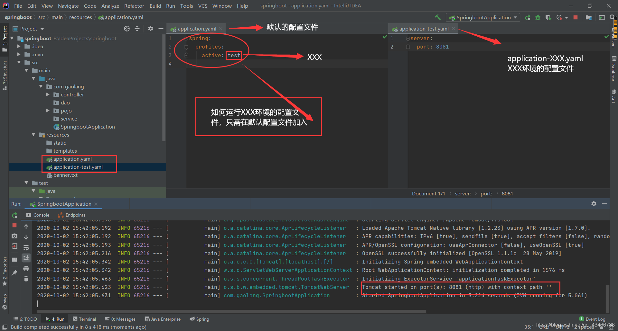Open the Spring tool window
The height and width of the screenshot is (331, 618).
(x=200, y=319)
